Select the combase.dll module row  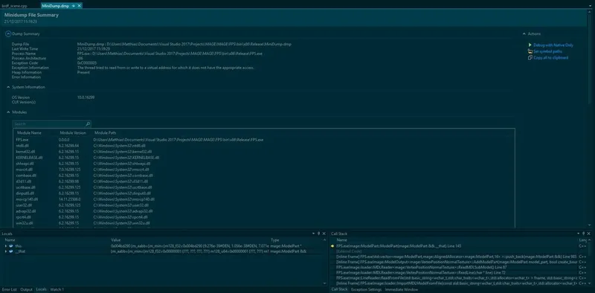(x=264, y=176)
